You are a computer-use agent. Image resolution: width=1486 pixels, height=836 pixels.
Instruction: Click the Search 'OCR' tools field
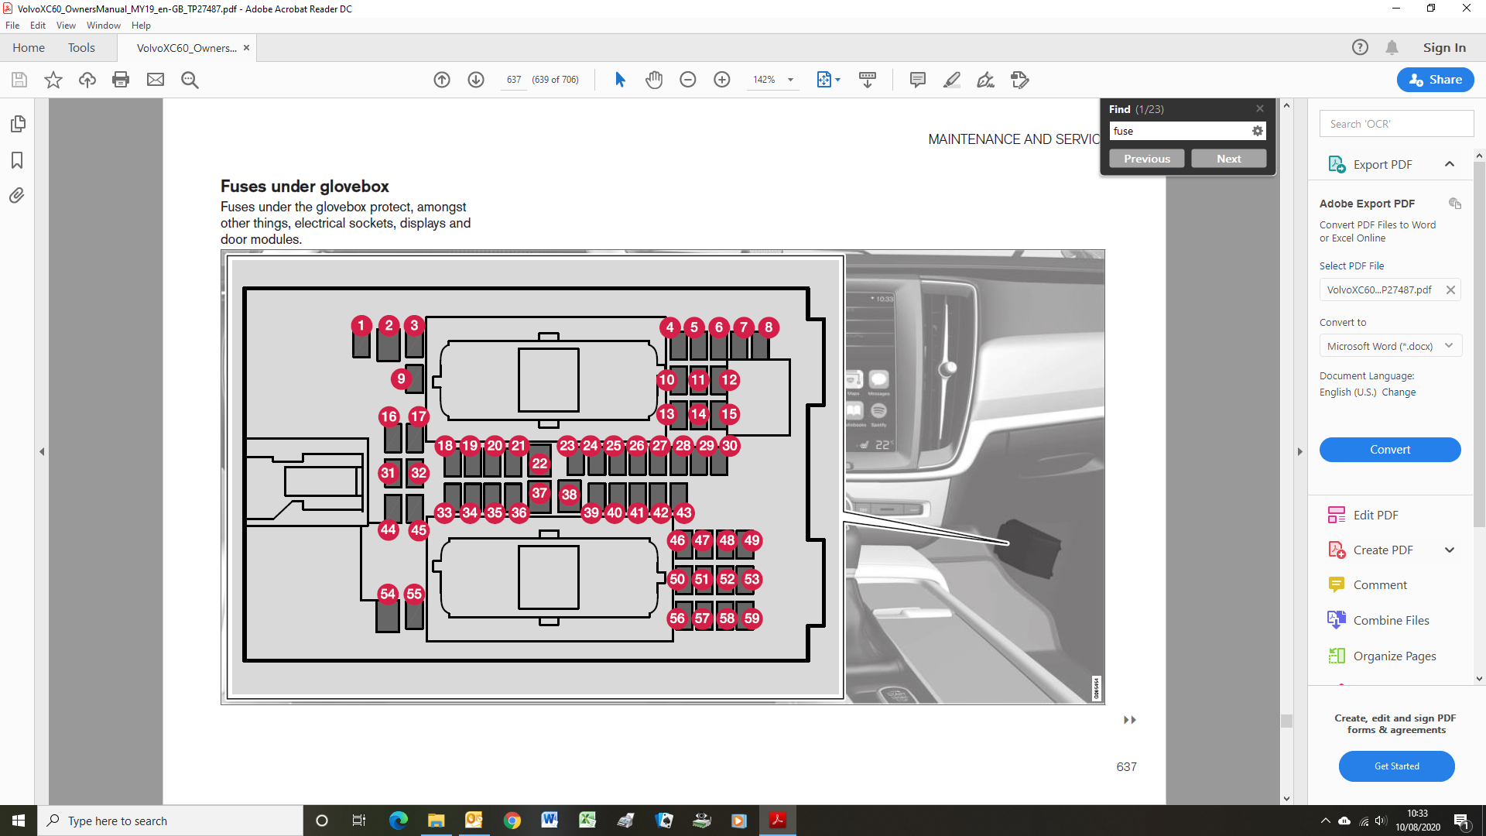point(1396,124)
